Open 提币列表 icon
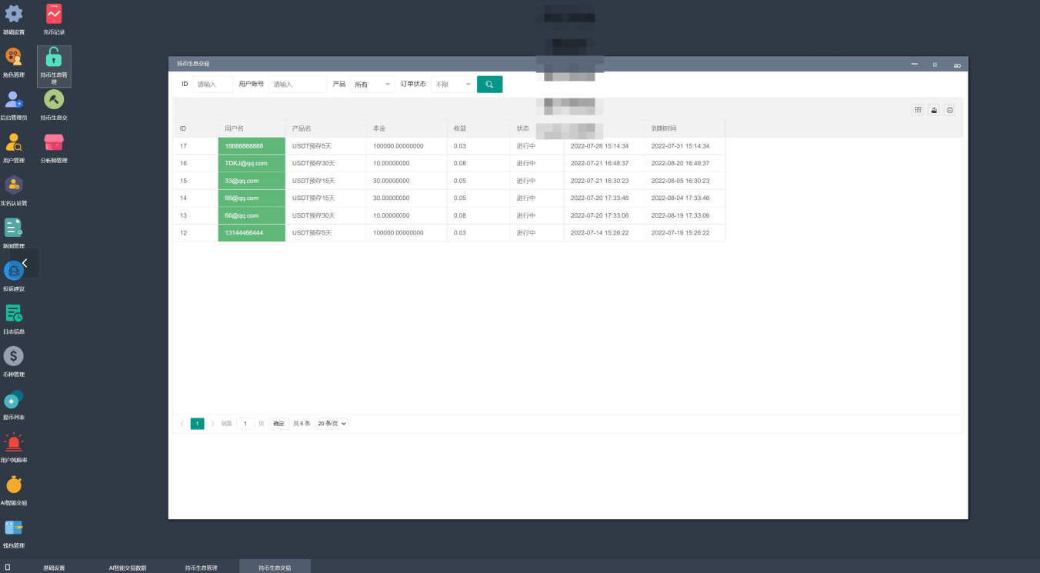Screen dimensions: 1040x573 coord(14,399)
